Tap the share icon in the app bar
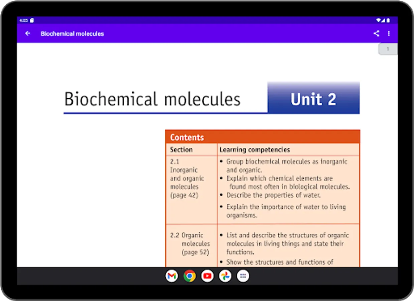The height and width of the screenshot is (301, 414). 376,33
